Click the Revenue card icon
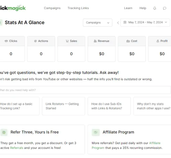 [95, 41]
